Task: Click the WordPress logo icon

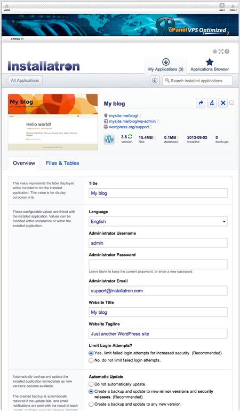Action: tap(109, 139)
